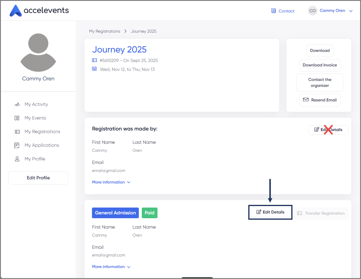Click the My Events layout icon
The image size is (361, 279).
(17, 118)
